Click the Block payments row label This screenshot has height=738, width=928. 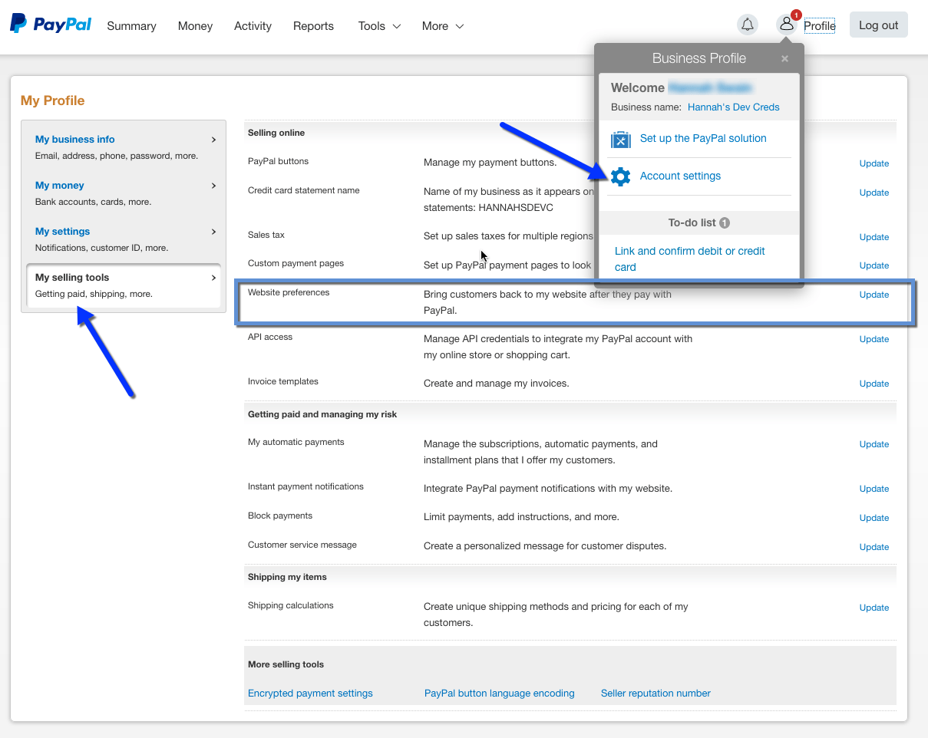[x=280, y=516]
